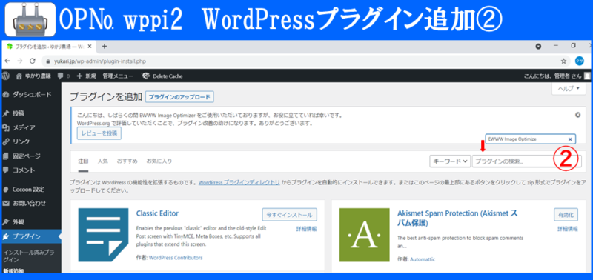
Task: Switch to the おすすめ tab
Action: point(127,161)
